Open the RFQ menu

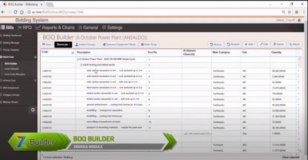tap(25, 28)
